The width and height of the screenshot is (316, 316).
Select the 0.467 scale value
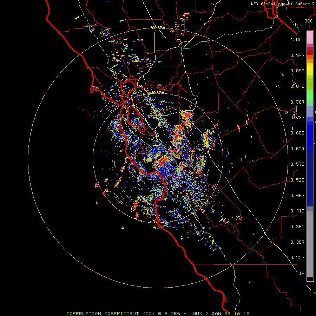pyautogui.click(x=297, y=196)
